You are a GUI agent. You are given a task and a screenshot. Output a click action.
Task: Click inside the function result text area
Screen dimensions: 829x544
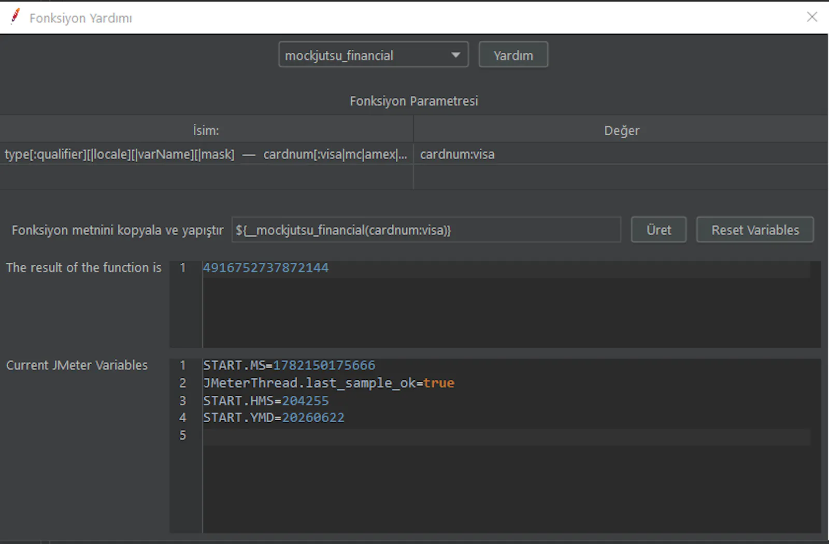(511, 311)
